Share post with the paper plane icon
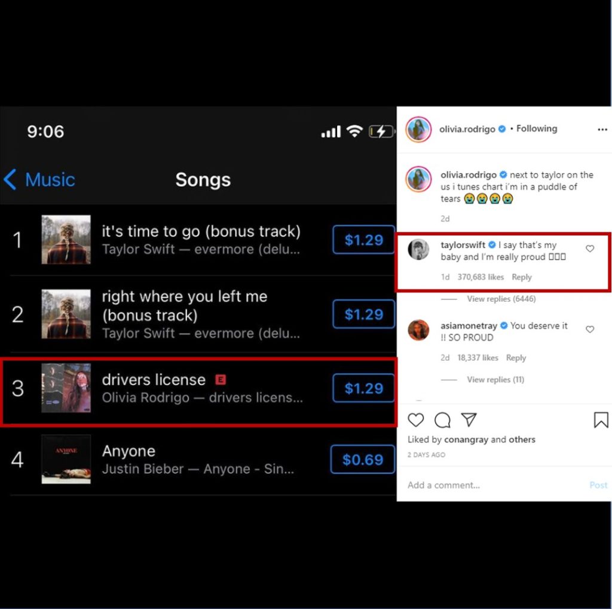The image size is (612, 609). (x=469, y=420)
